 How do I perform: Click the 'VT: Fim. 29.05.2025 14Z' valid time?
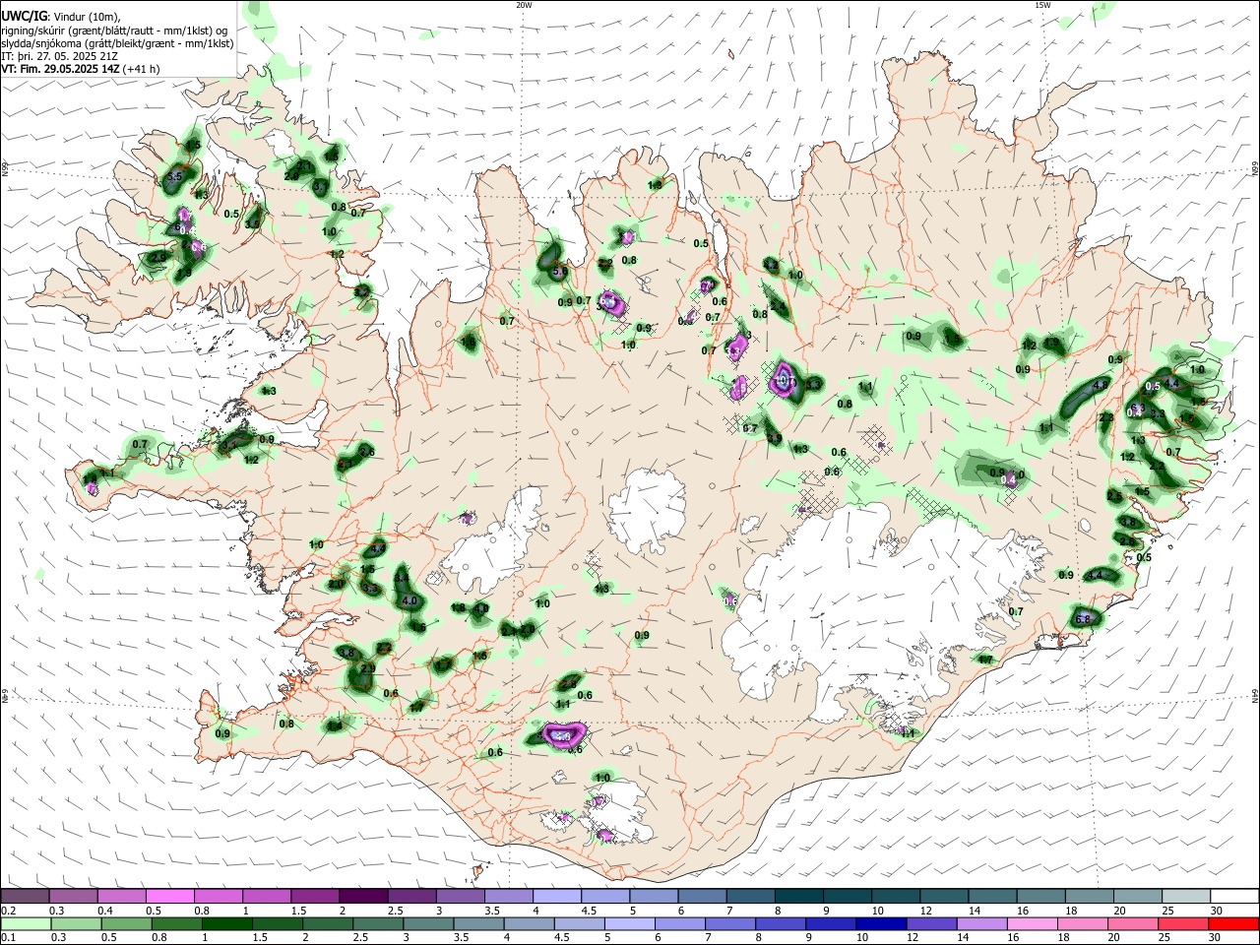[x=61, y=69]
